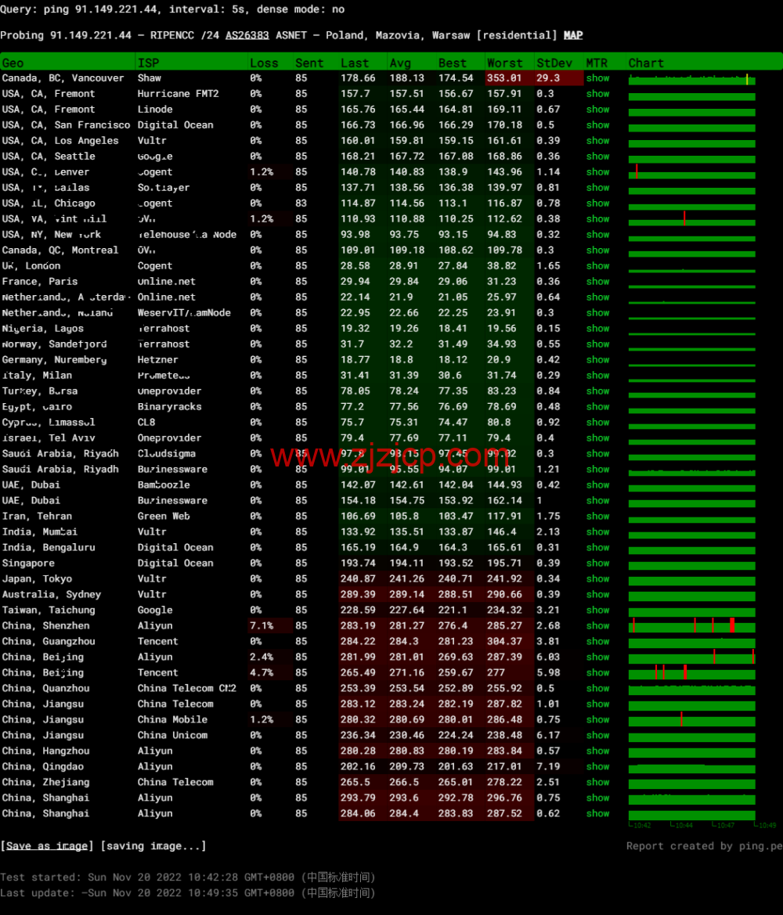
Task: Click the Save as image link
Action: coord(47,845)
